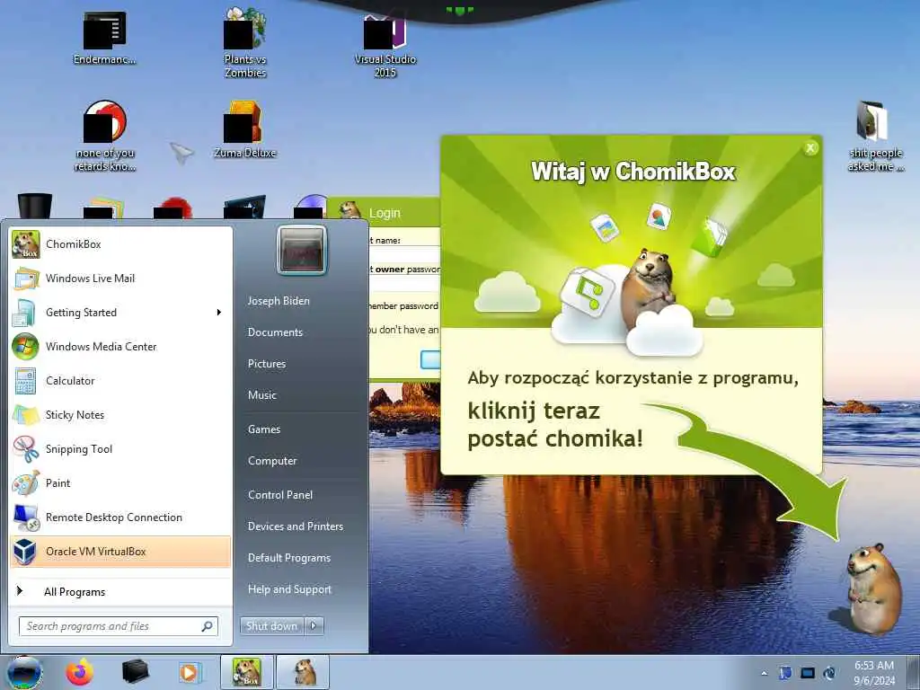The width and height of the screenshot is (920, 690).
Task: Open Games from Start menu
Action: [264, 429]
